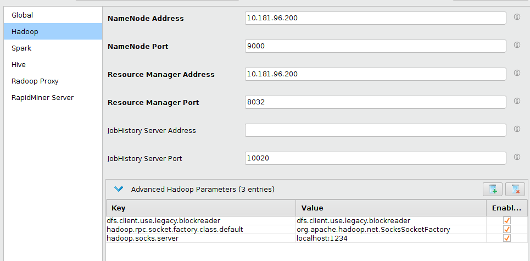Click info icon beside NameNode Port

tap(517, 45)
